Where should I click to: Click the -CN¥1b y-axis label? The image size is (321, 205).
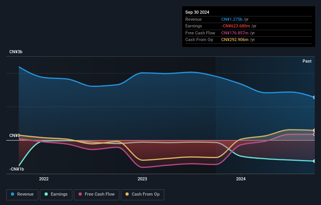16,169
